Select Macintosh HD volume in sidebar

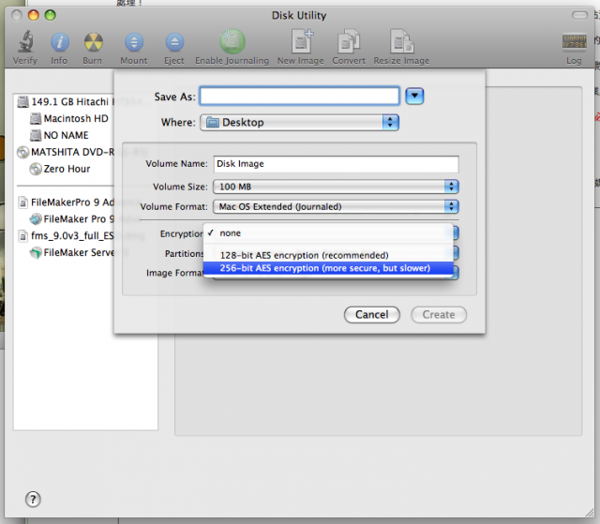69,118
